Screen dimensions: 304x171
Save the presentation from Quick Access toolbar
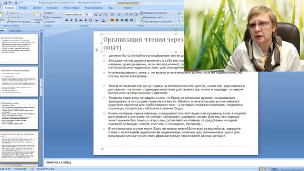[x=5, y=2]
